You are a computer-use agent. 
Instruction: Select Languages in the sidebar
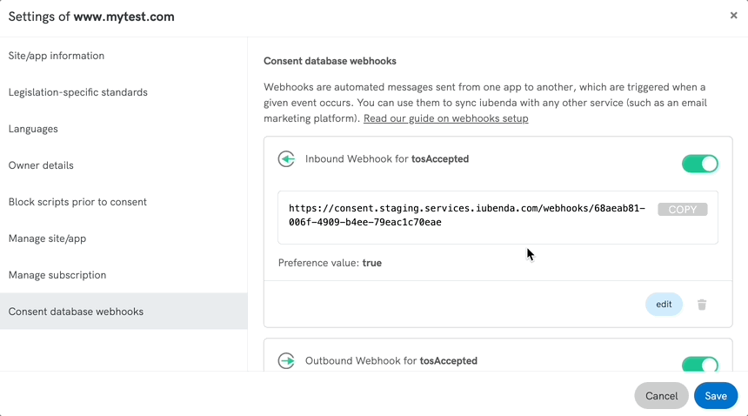33,129
